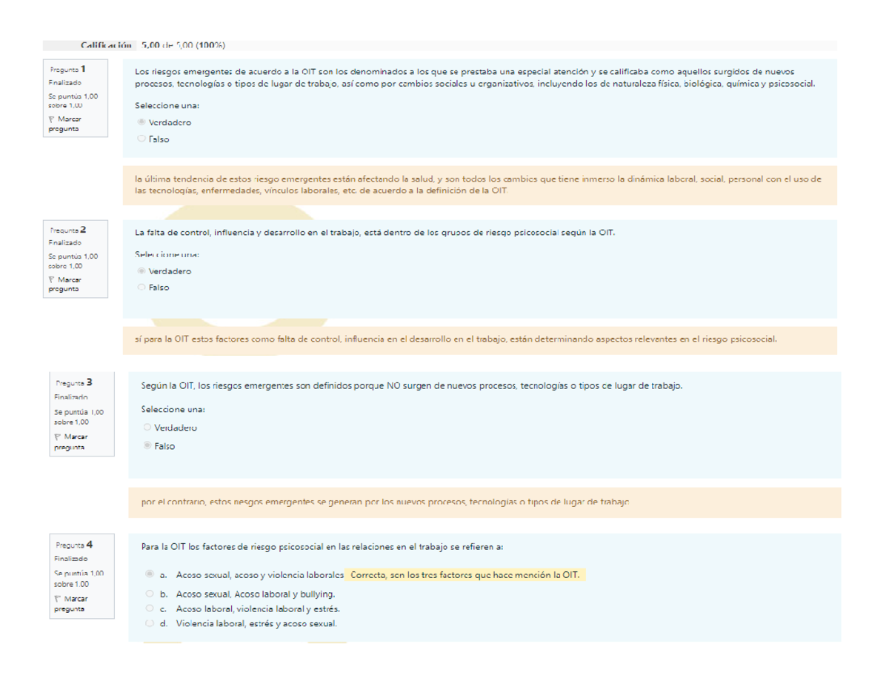Choose Falso for question 2
This screenshot has width=889, height=687.
pyautogui.click(x=141, y=287)
